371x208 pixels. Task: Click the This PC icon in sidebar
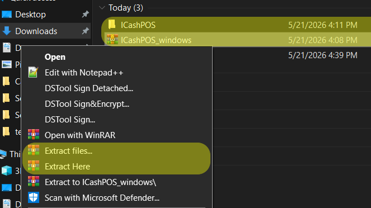click(3, 154)
